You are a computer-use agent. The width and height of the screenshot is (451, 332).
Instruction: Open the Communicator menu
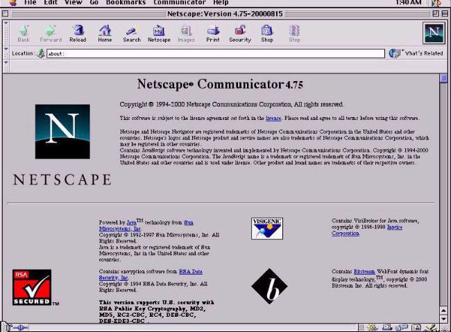tap(179, 3)
